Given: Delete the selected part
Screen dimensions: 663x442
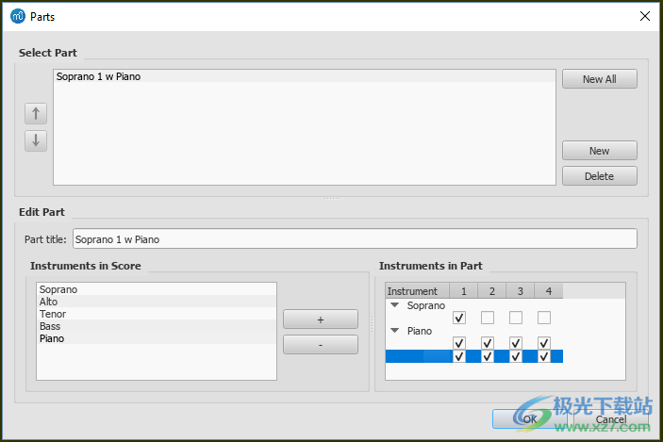Looking at the screenshot, I should click(599, 176).
